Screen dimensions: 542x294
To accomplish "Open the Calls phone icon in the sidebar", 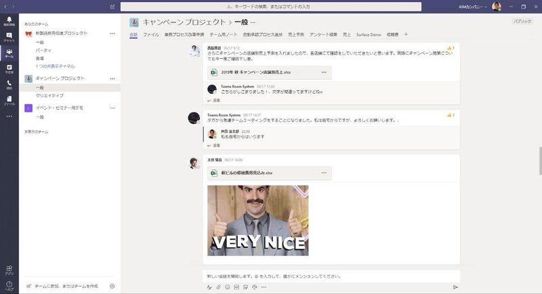I will (x=9, y=85).
